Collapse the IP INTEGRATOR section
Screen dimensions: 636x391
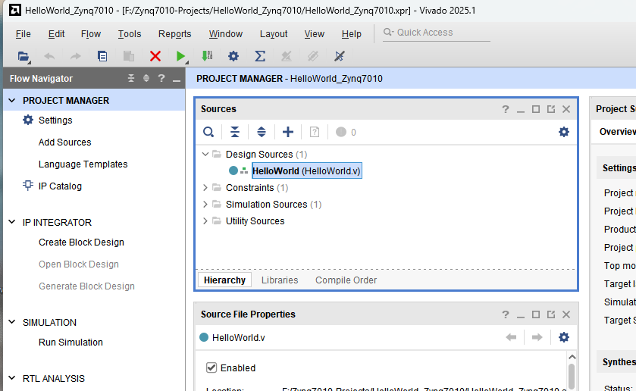(12, 222)
